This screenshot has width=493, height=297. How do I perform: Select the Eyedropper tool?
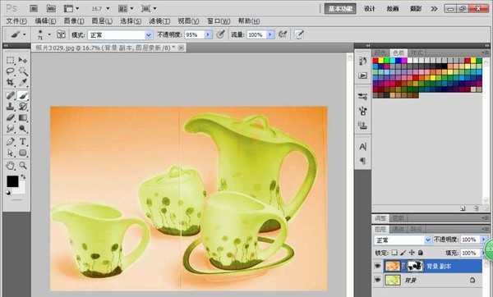click(x=23, y=82)
